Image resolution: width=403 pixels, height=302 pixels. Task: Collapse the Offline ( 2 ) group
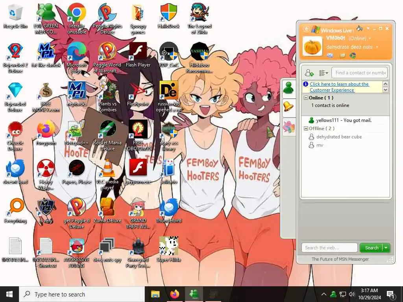pos(306,129)
